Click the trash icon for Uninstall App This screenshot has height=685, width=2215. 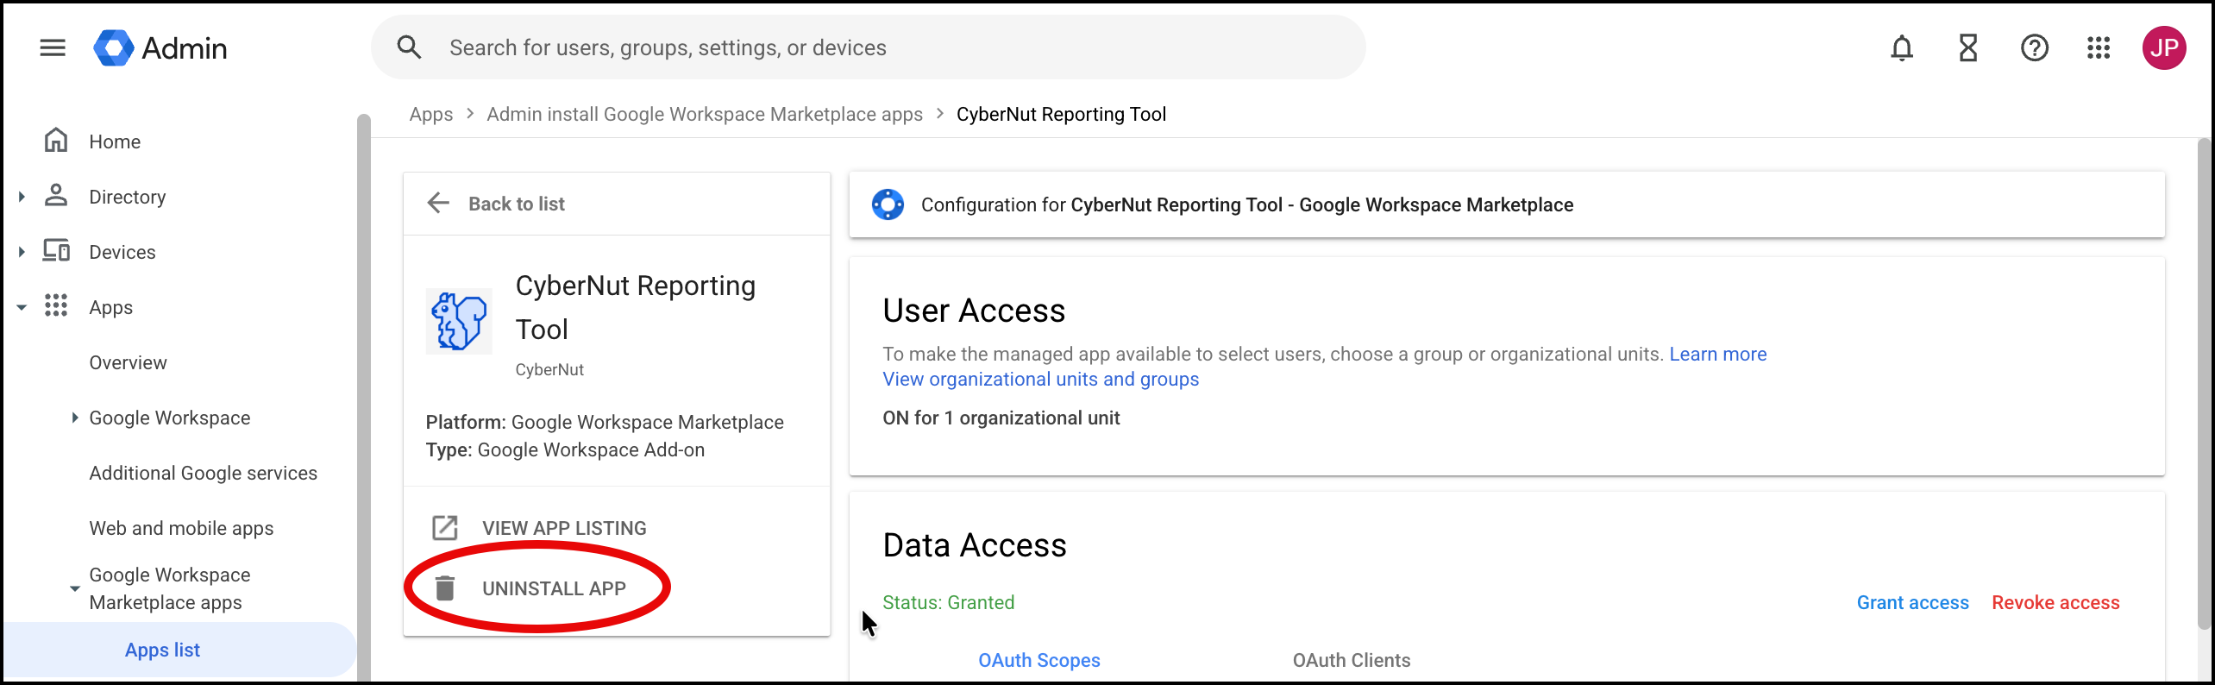pyautogui.click(x=444, y=588)
